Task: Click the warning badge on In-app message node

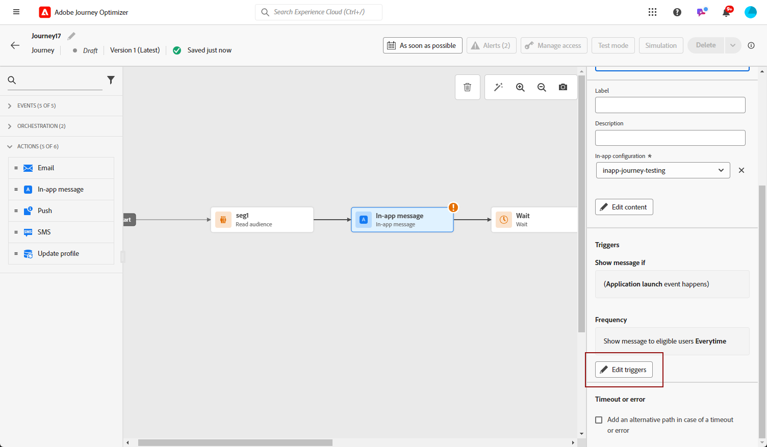Action: click(453, 207)
